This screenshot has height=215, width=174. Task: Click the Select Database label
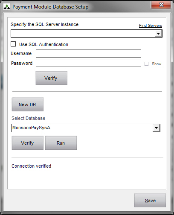coord(28,118)
